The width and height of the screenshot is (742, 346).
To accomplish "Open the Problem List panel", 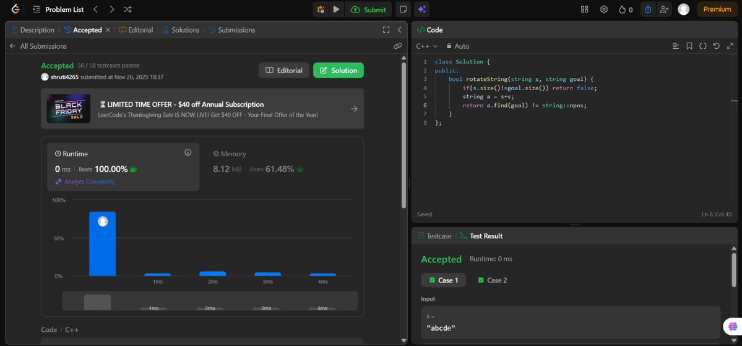I will click(x=58, y=9).
